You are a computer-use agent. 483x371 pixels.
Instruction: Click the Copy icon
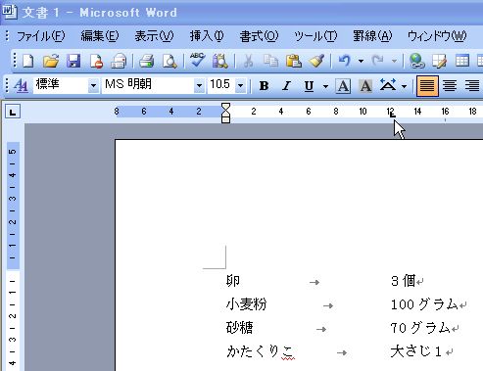(270, 61)
